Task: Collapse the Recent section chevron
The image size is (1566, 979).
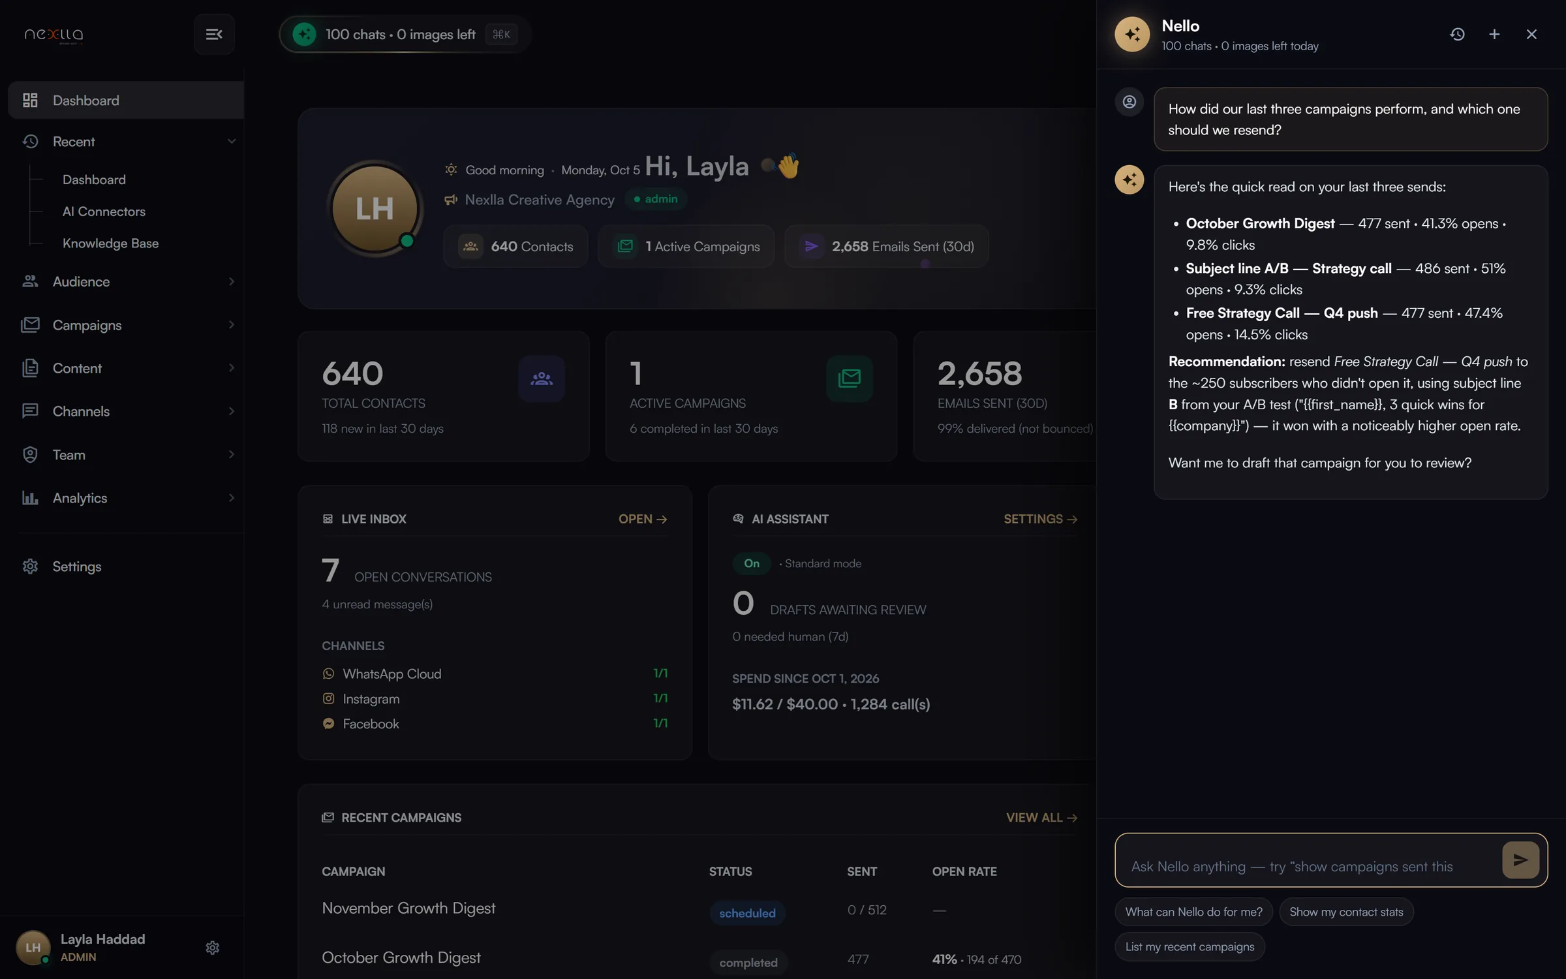Action: pyautogui.click(x=231, y=142)
